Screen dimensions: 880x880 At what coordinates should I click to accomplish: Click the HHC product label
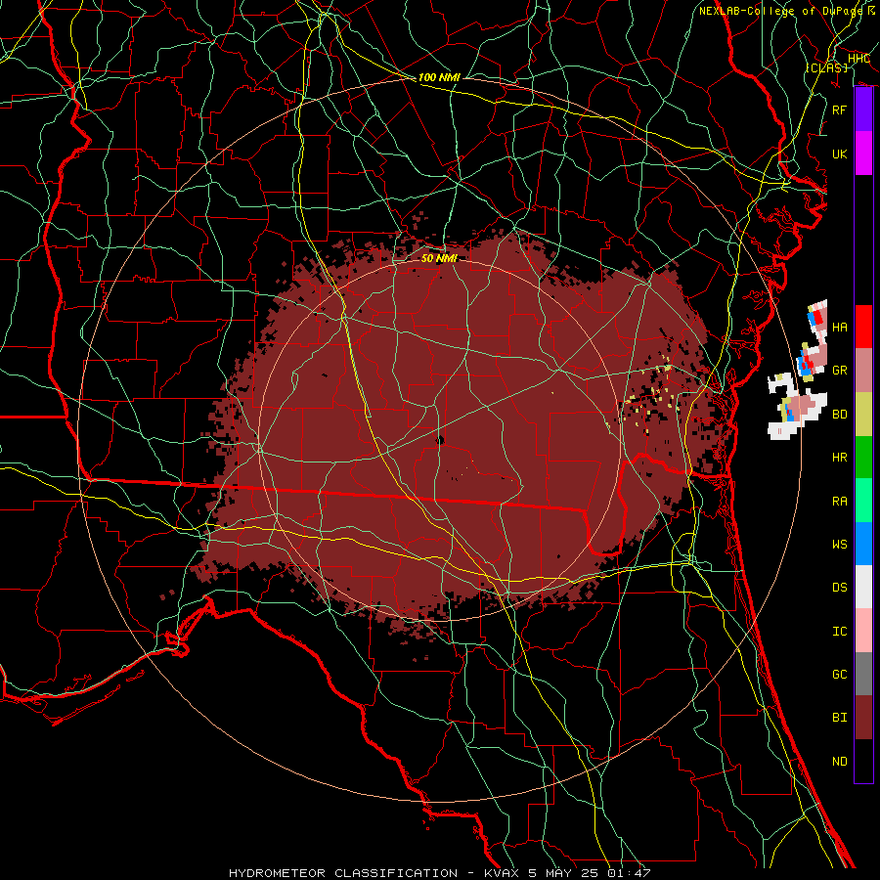point(858,59)
